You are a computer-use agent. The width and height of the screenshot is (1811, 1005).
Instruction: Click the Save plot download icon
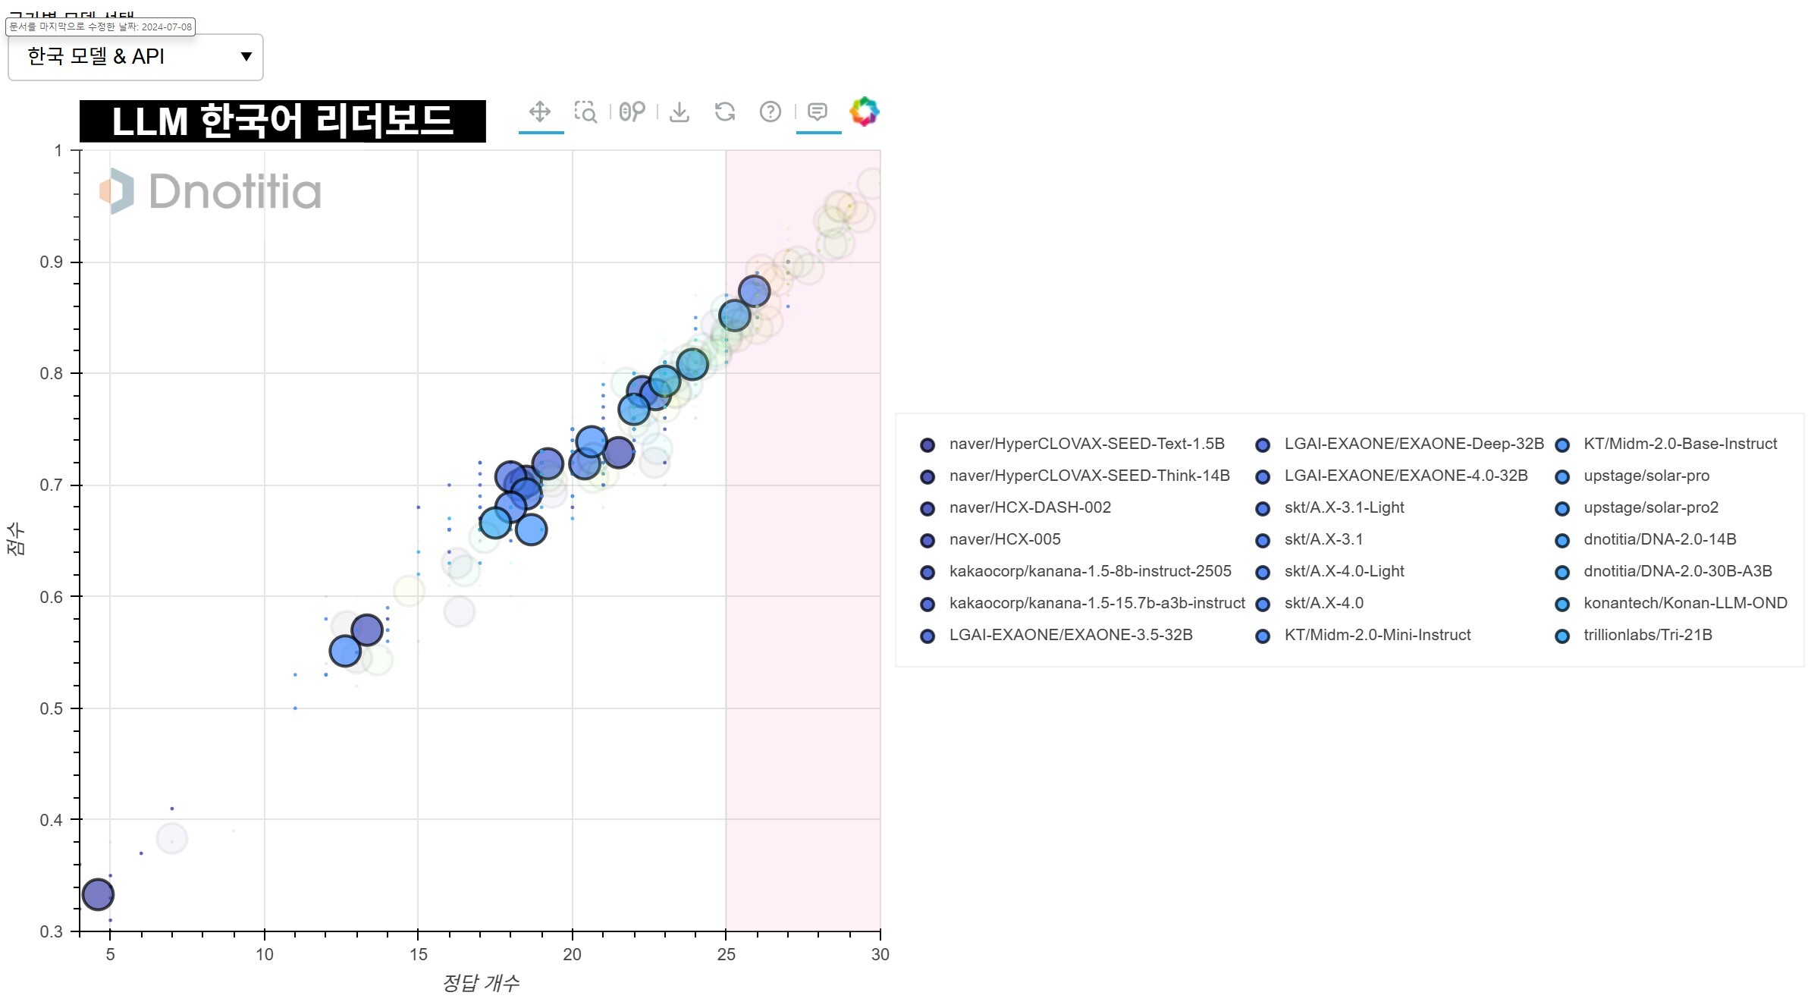pyautogui.click(x=680, y=112)
